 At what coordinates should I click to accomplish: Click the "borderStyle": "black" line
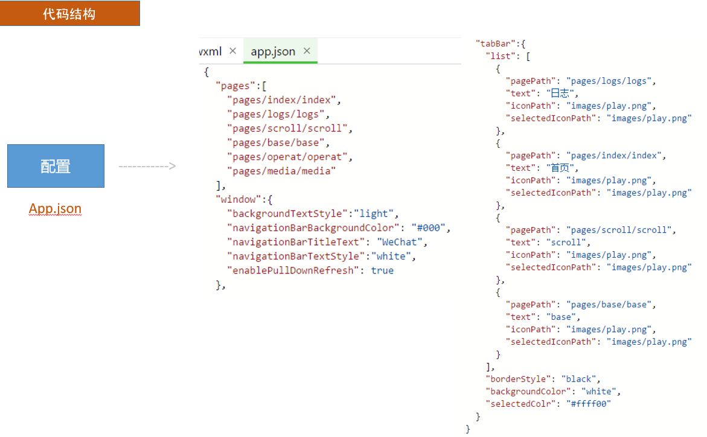pos(543,379)
